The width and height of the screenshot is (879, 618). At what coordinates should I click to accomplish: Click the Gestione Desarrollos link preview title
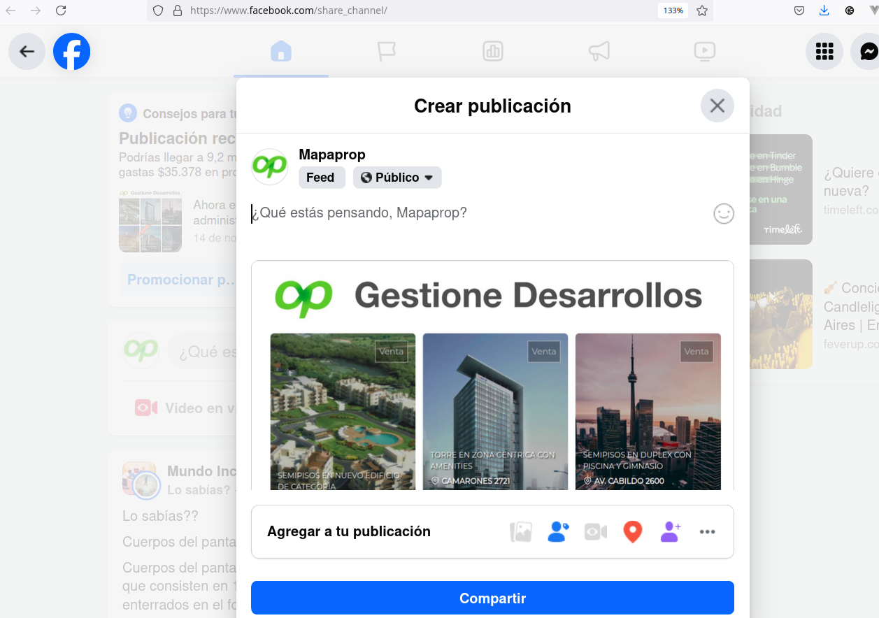point(528,296)
